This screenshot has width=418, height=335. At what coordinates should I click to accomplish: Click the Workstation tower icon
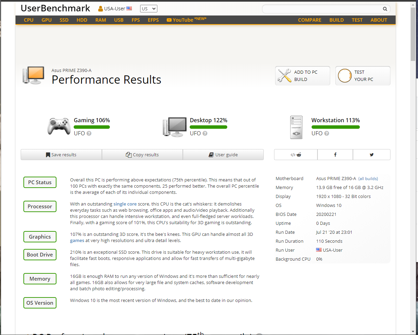pyautogui.click(x=296, y=127)
